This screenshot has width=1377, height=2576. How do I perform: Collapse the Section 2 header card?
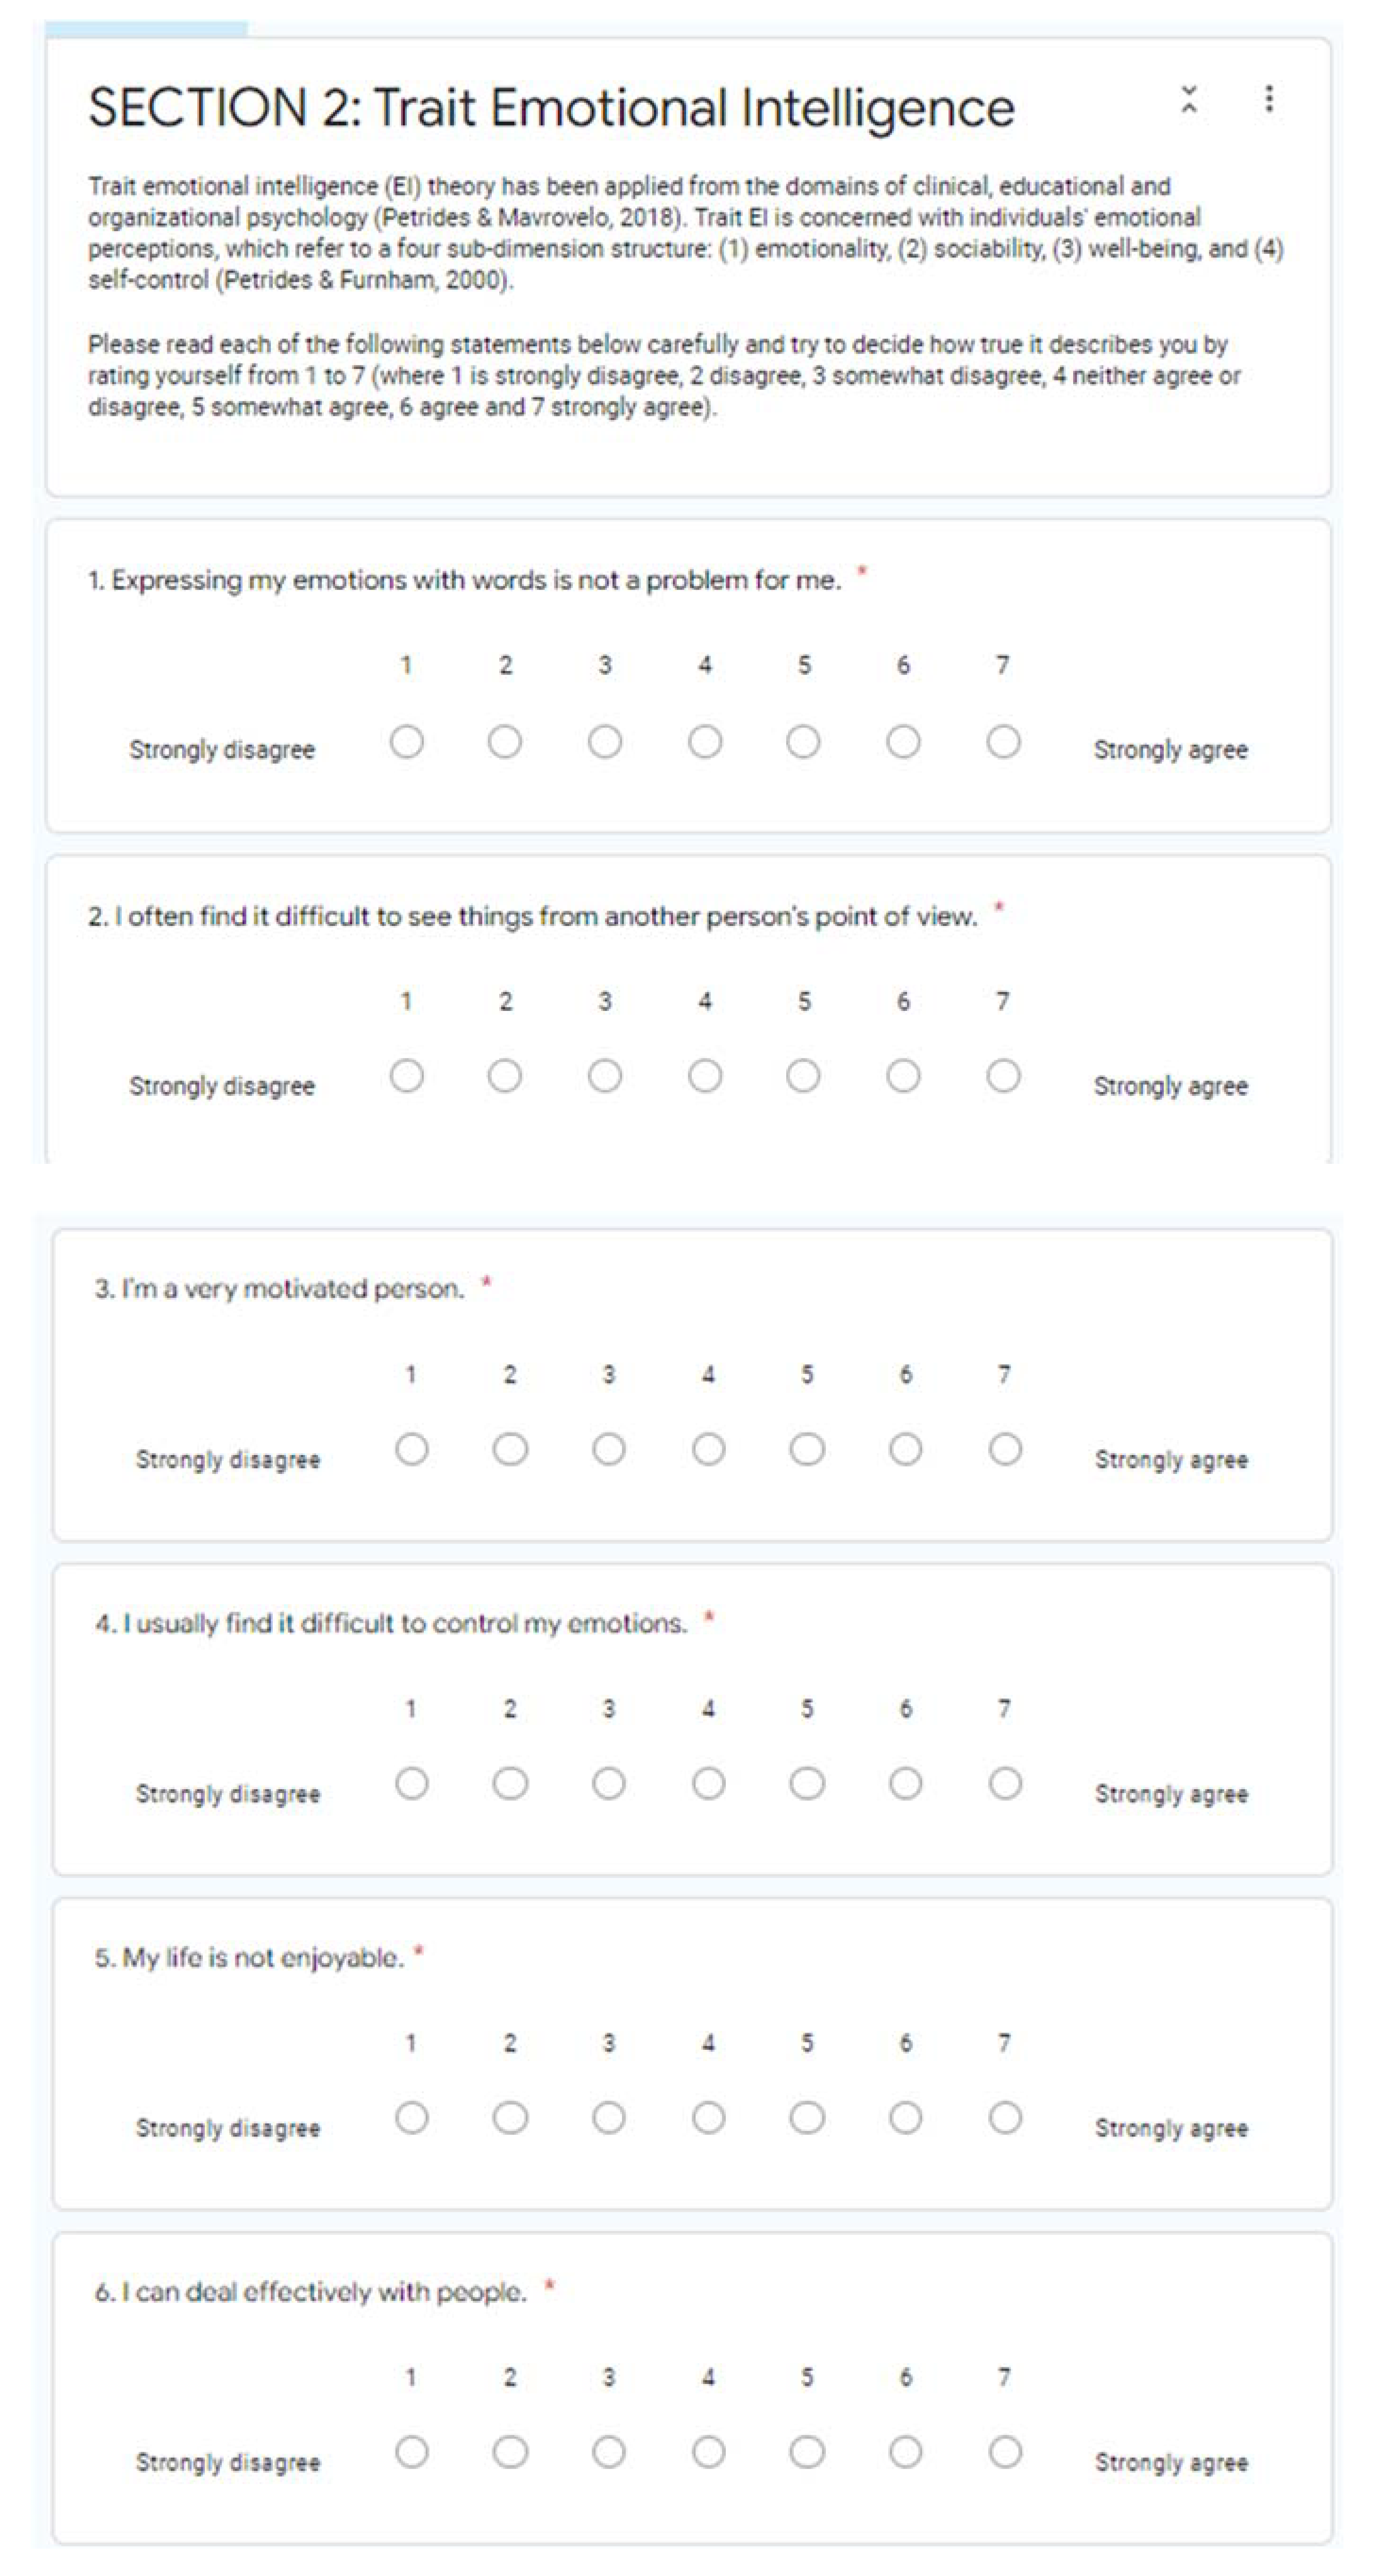[x=1188, y=99]
